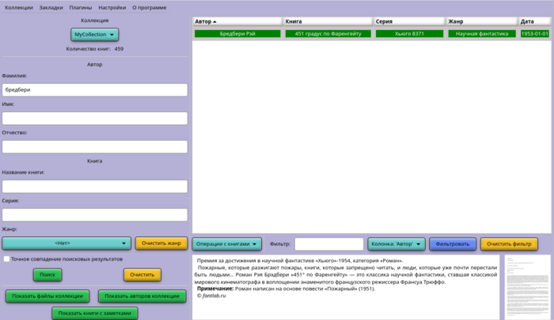Open the О программе menu

pos(149,7)
